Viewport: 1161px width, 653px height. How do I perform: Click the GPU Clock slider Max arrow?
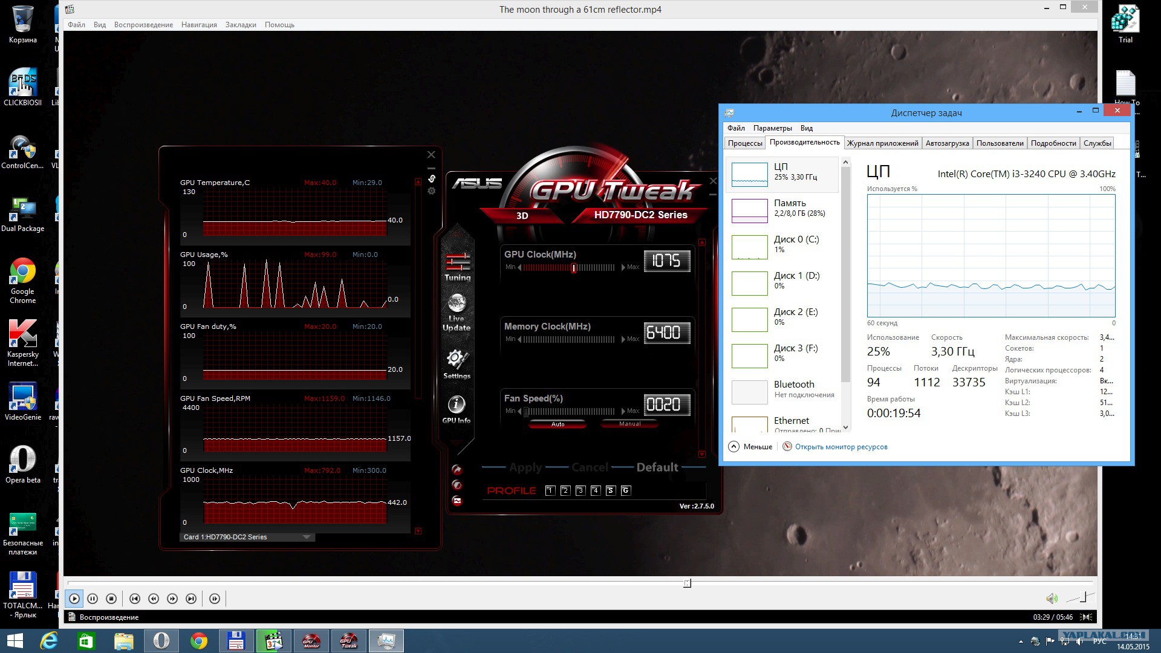click(x=623, y=267)
